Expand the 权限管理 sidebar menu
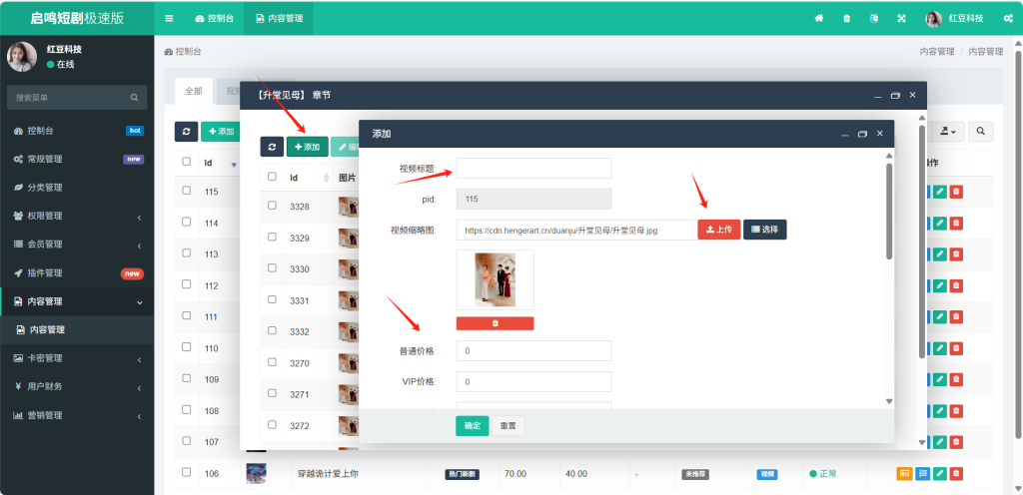The image size is (1023, 495). pos(76,216)
